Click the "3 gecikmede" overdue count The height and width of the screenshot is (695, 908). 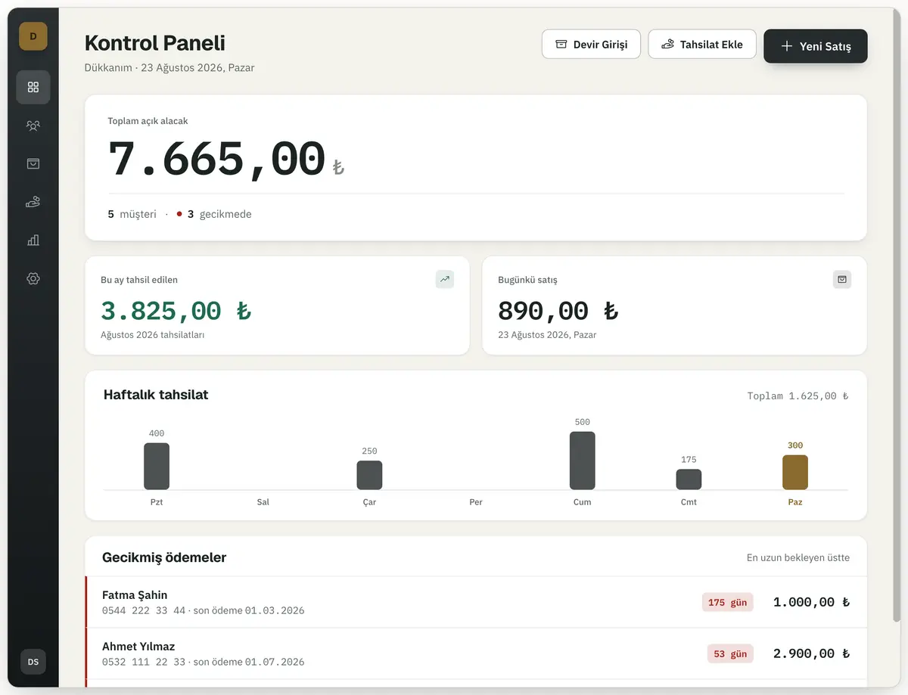(x=214, y=214)
